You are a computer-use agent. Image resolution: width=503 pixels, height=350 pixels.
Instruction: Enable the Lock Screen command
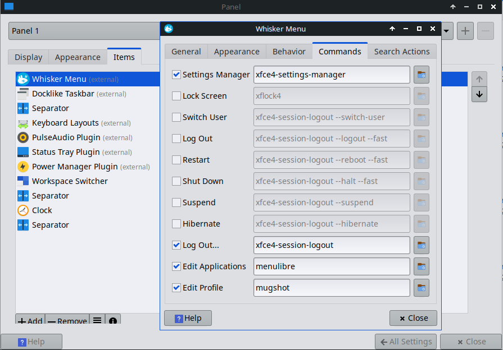click(x=176, y=96)
